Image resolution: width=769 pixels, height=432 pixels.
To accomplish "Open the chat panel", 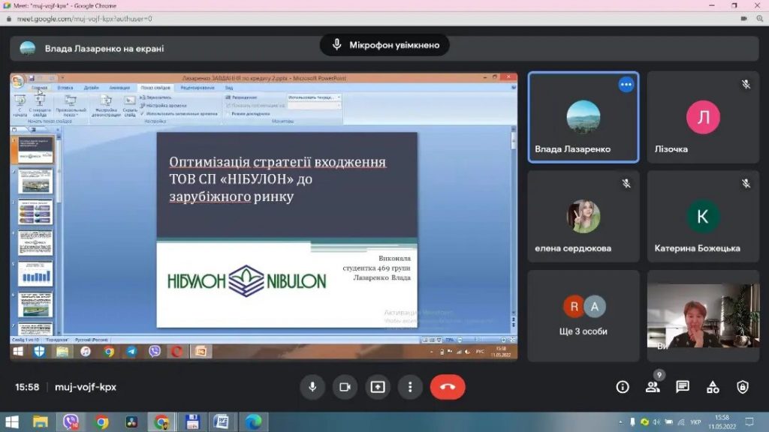I will pyautogui.click(x=683, y=387).
